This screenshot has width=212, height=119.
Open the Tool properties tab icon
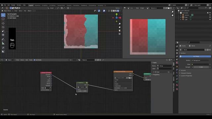[x=177, y=46]
